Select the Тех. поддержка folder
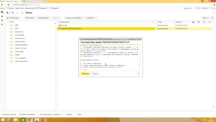The width and height of the screenshot is (216, 122). click(x=20, y=58)
